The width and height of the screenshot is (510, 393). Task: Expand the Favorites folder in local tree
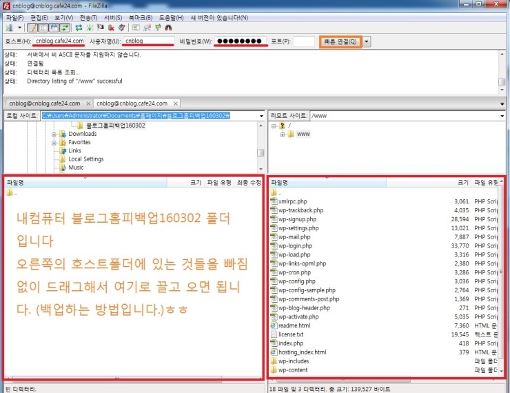54,143
